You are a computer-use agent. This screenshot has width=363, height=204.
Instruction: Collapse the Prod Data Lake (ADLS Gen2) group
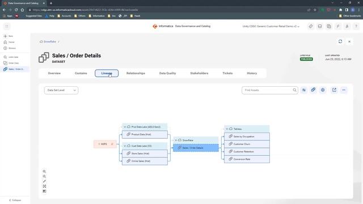click(125, 127)
